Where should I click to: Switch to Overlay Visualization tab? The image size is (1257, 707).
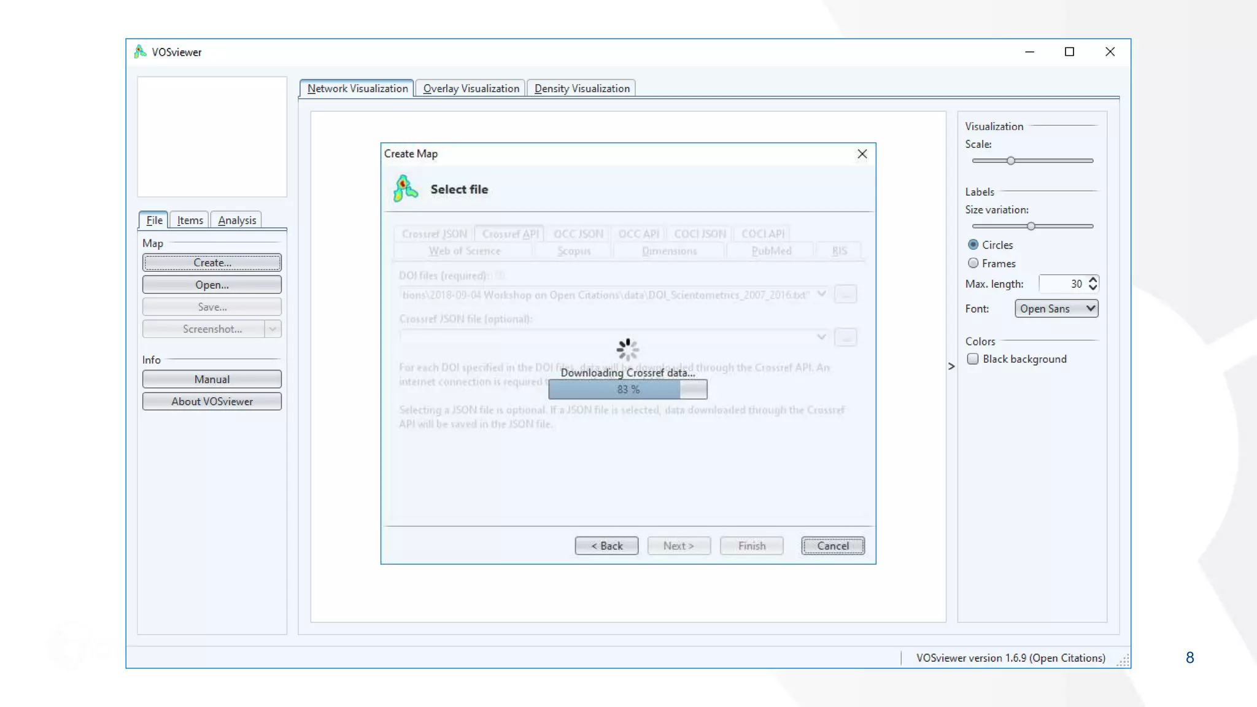click(x=471, y=88)
